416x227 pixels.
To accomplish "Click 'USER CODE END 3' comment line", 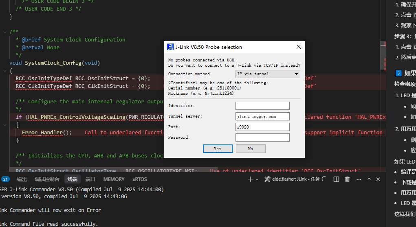I will point(48,9).
